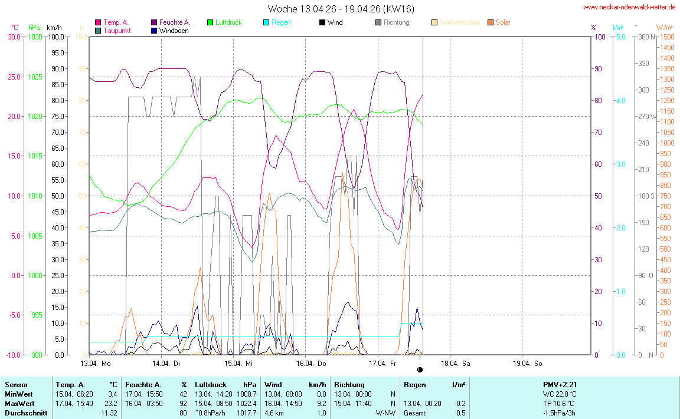The height and width of the screenshot is (419, 680).
Task: Click the purple Feuchte A. legend square
Action: pyautogui.click(x=154, y=22)
